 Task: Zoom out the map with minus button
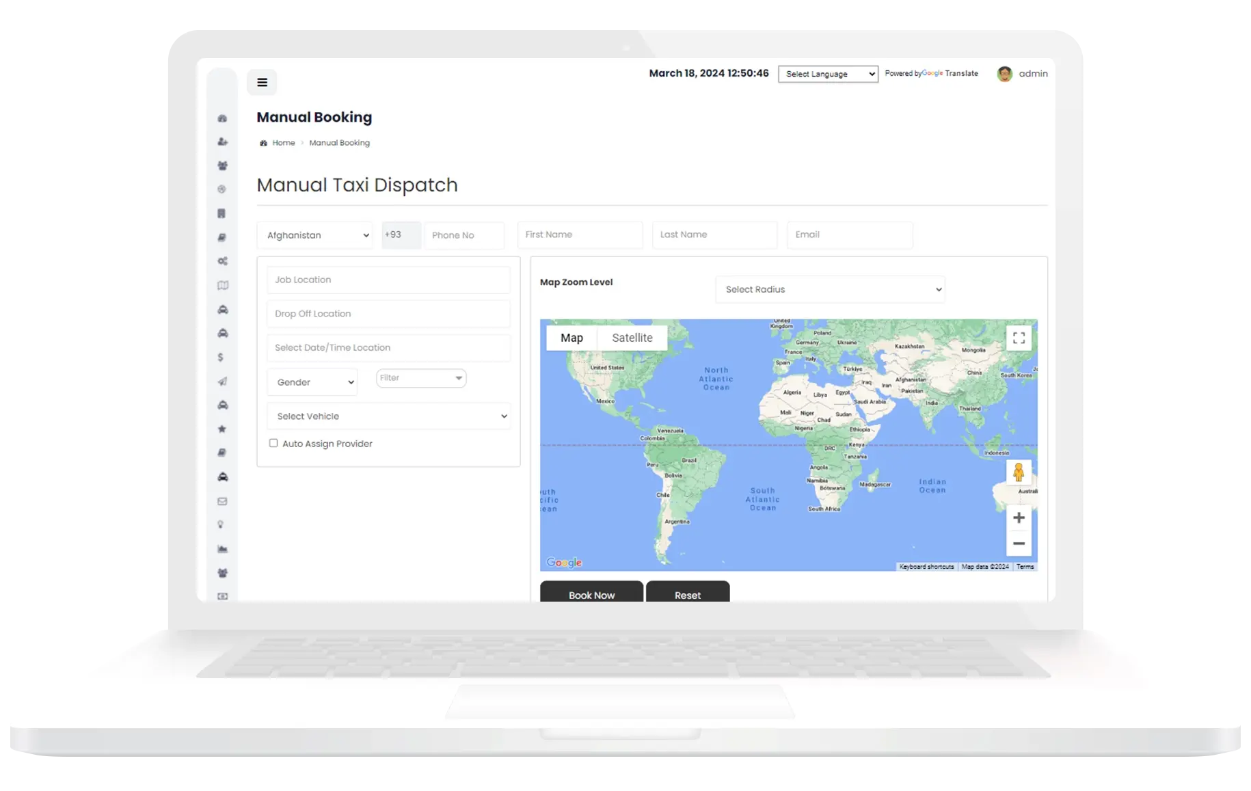point(1019,544)
